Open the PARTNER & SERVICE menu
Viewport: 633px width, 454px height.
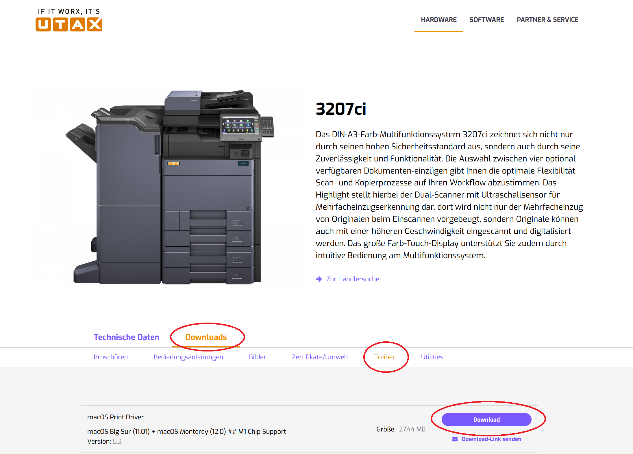pyautogui.click(x=547, y=20)
